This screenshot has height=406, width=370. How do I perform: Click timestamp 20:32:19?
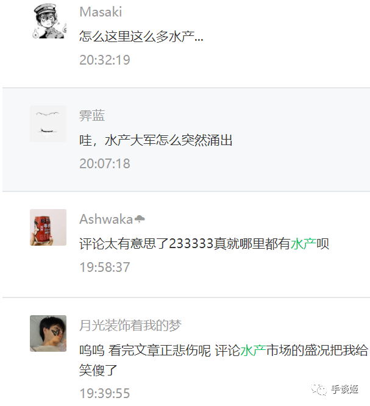(105, 60)
